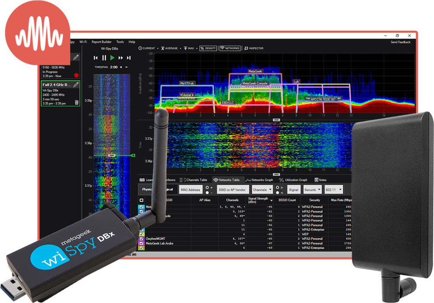The width and height of the screenshot is (434, 303).
Task: Click the MAC Address filter button
Action: tap(191, 190)
